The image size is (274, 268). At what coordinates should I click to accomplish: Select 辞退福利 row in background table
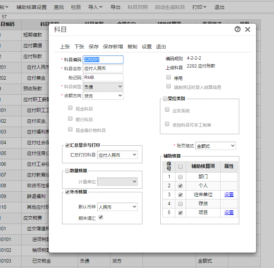[x=36, y=196]
